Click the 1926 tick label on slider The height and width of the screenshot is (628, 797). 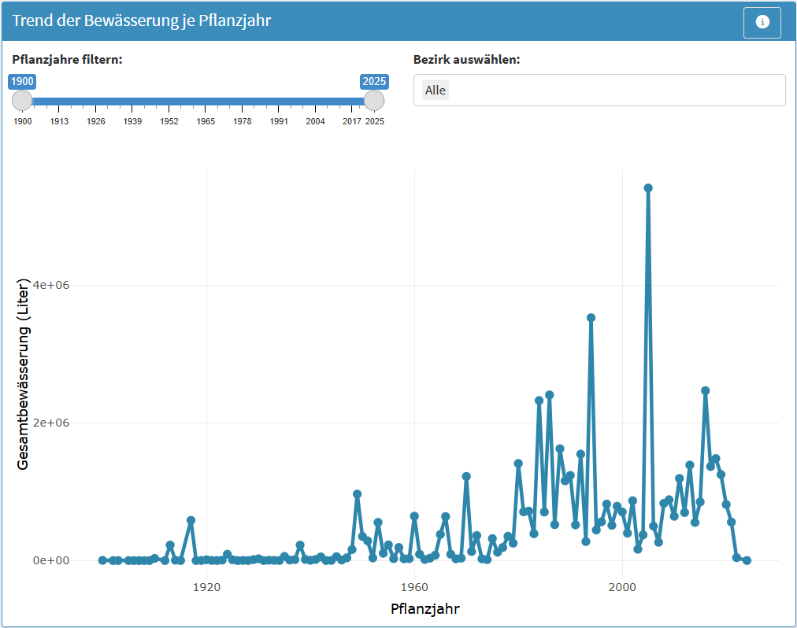click(96, 121)
